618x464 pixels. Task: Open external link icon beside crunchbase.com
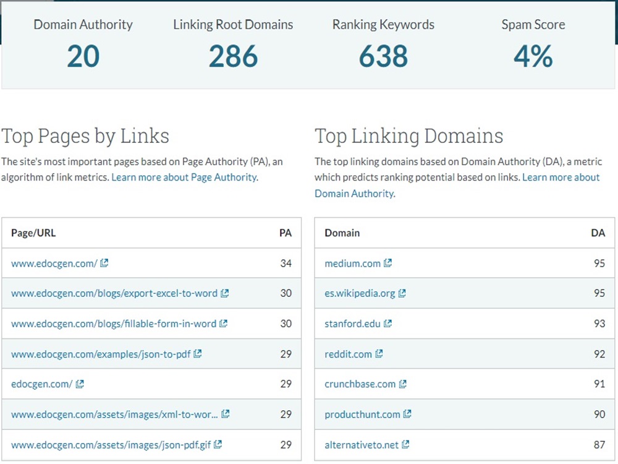tap(403, 384)
